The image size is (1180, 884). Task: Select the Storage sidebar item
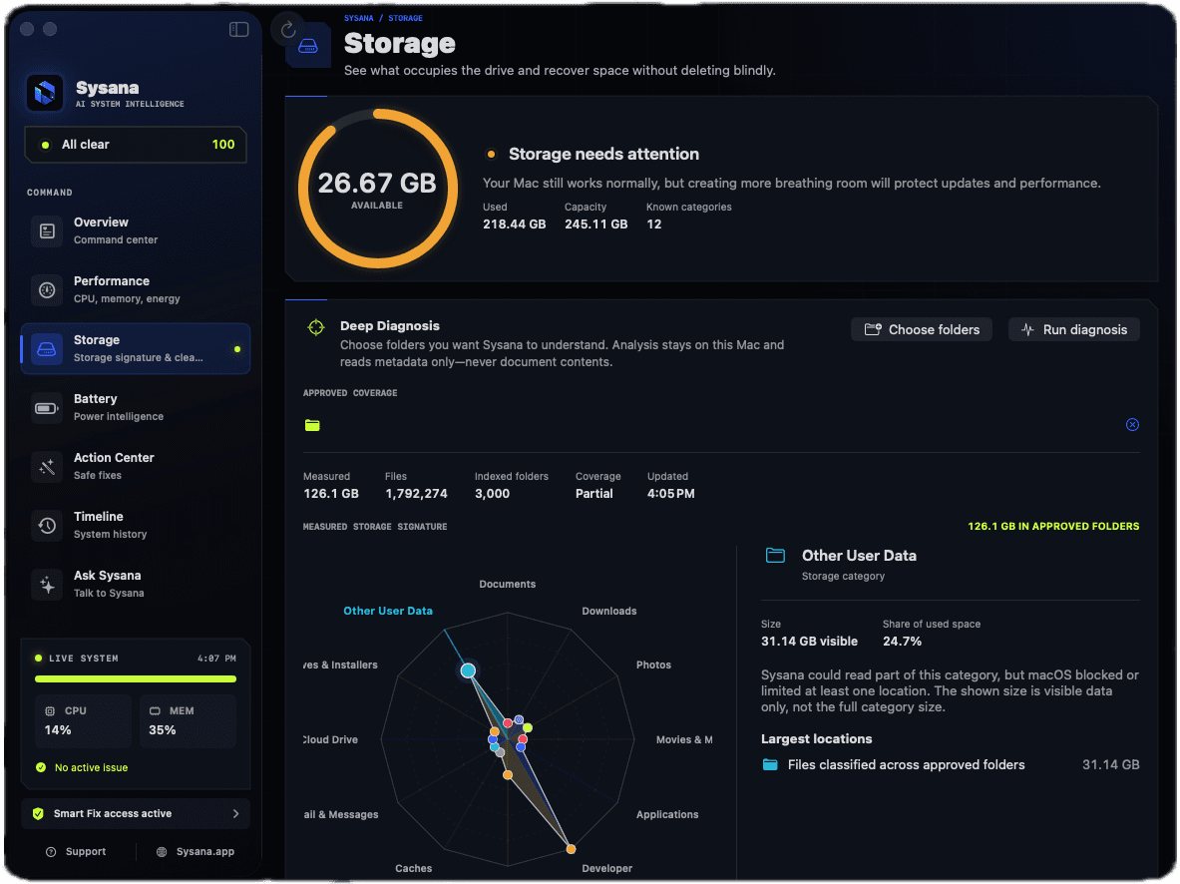click(x=136, y=348)
